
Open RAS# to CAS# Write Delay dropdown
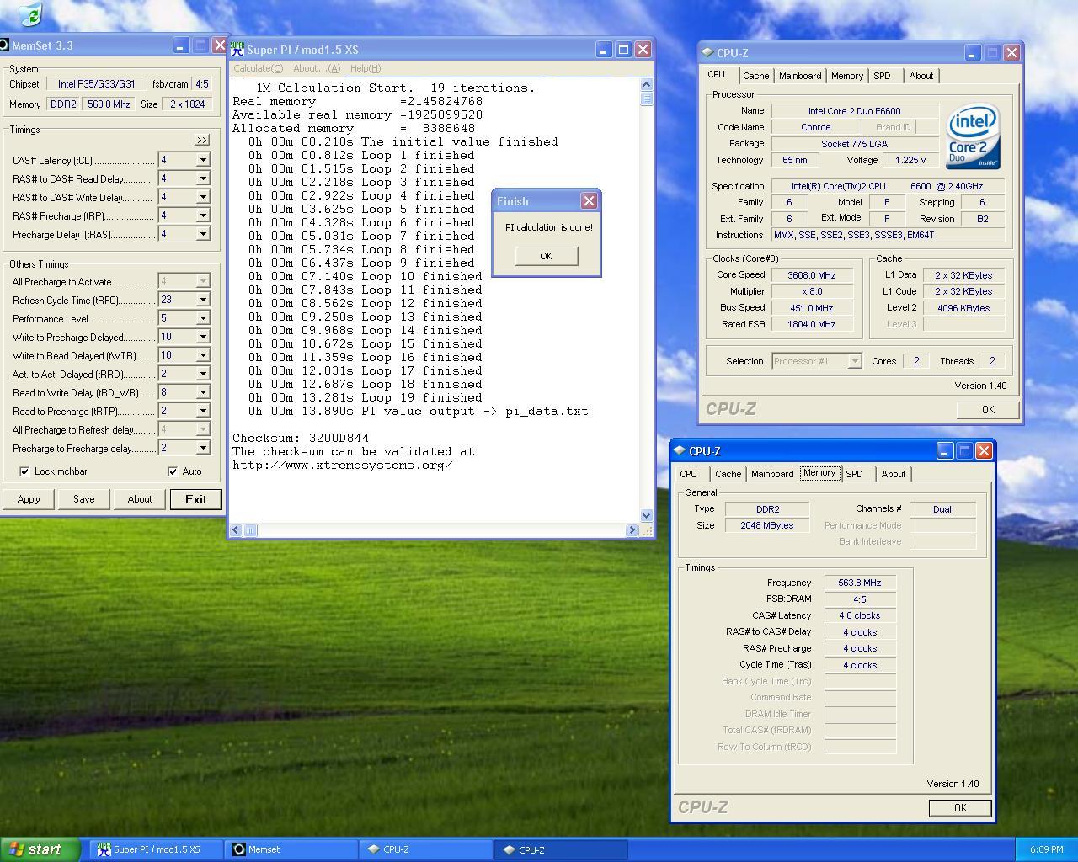click(203, 197)
